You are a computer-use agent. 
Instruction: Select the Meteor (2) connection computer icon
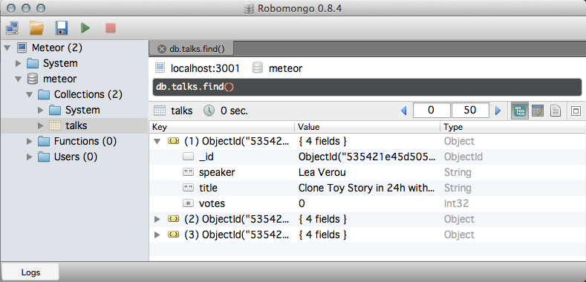[22, 47]
